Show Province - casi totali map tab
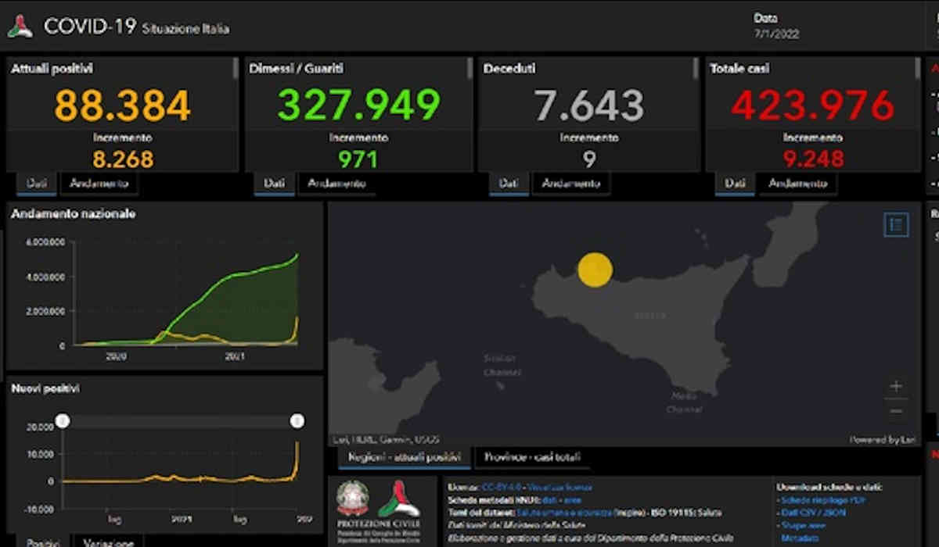939x547 pixels. click(532, 457)
